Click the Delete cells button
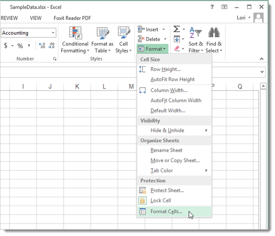Image resolution: width=275 pixels, height=236 pixels. point(149,39)
